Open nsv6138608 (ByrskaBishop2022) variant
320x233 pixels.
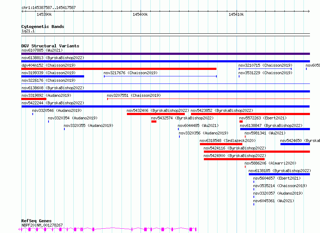[53, 88]
